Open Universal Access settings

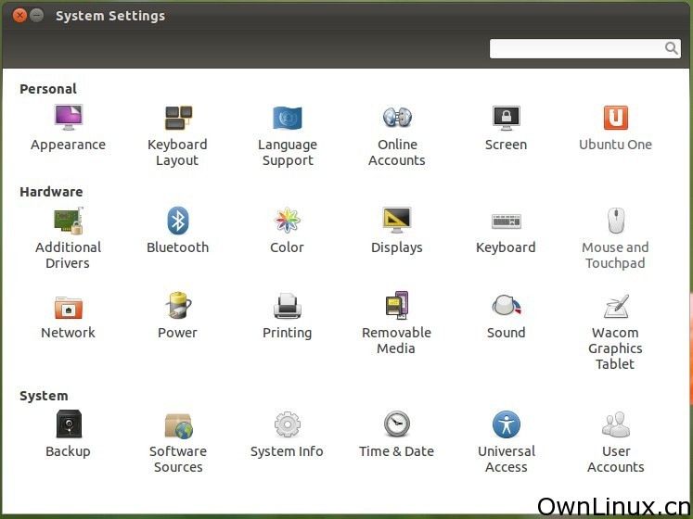[506, 425]
